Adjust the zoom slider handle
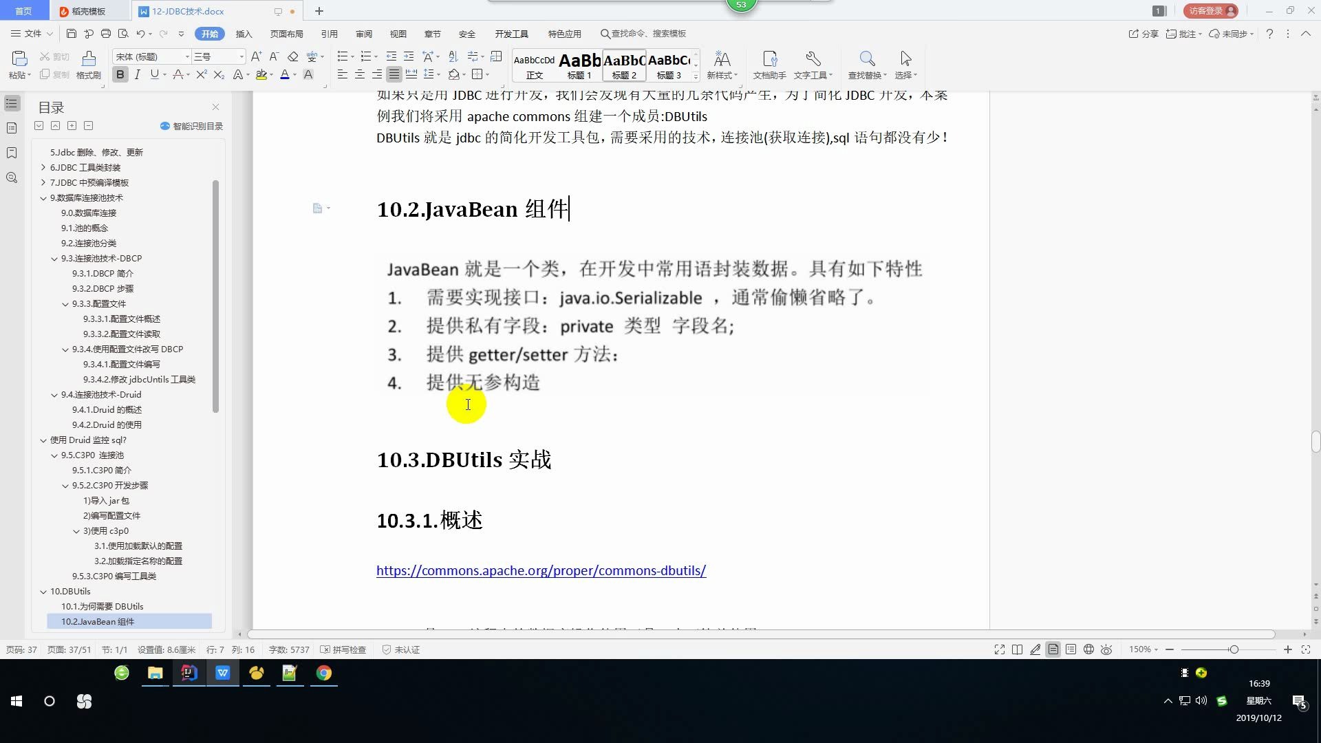Screen dimensions: 1321x743 (1234, 649)
